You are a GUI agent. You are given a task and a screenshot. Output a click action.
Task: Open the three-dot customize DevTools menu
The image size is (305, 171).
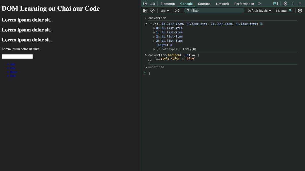click(x=293, y=4)
